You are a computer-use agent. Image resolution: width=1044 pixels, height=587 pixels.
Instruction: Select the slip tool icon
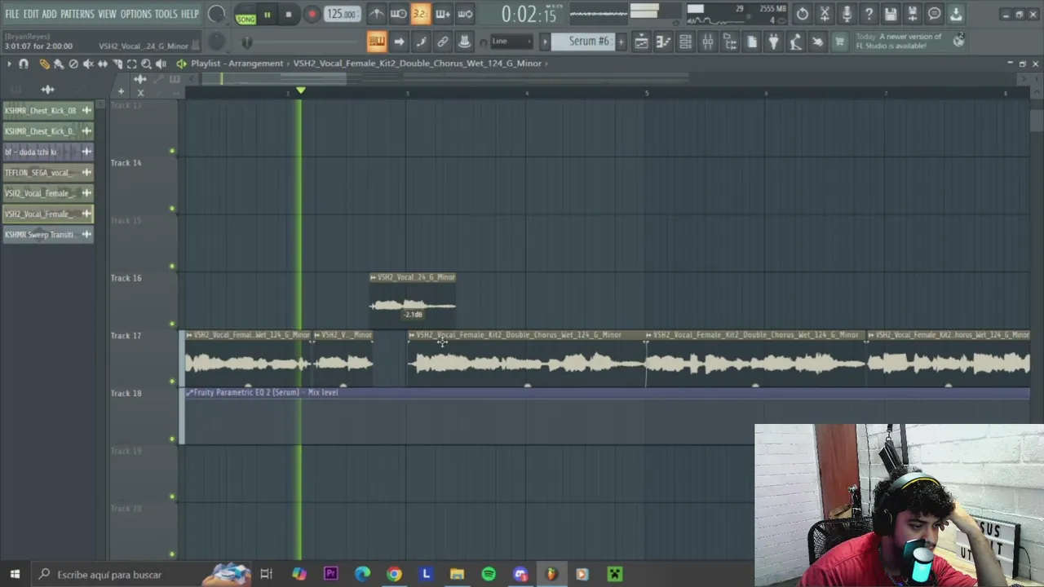point(103,64)
